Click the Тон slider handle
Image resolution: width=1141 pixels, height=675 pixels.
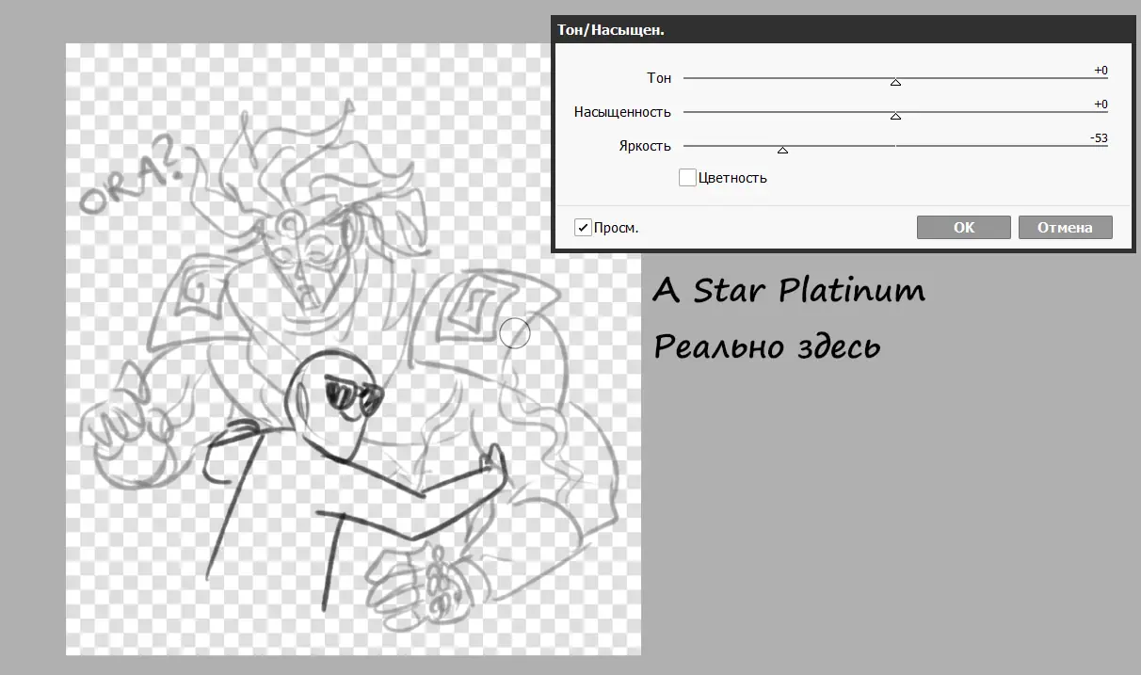click(x=895, y=83)
